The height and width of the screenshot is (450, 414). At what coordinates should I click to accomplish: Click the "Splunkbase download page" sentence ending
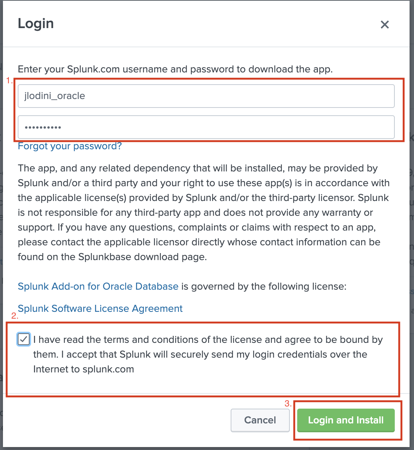[x=142, y=257]
